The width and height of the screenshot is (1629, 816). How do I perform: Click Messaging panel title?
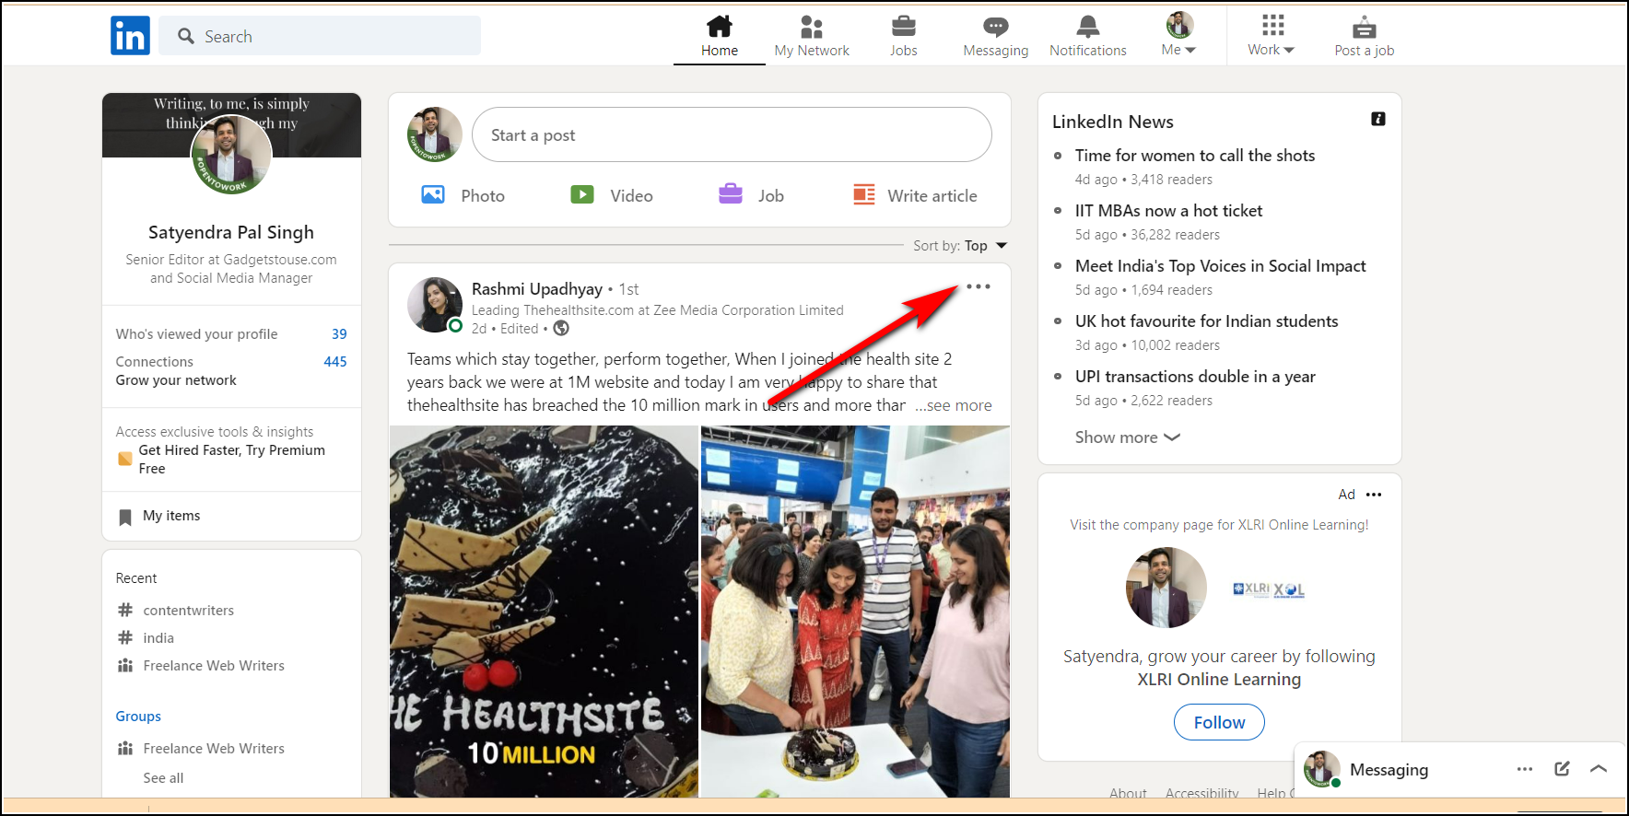coord(1389,769)
